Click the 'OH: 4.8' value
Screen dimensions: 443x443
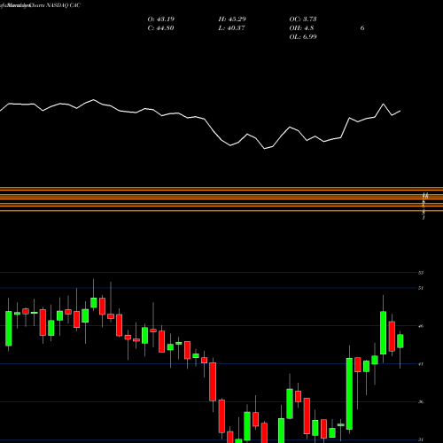[301, 28]
